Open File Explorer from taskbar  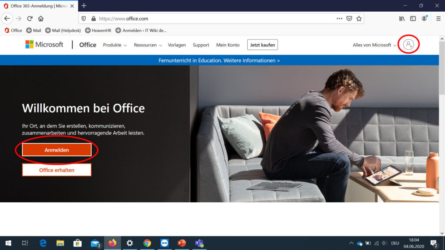(x=60, y=243)
